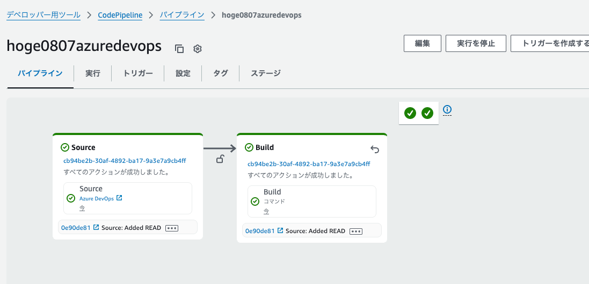589x284 pixels.
Task: Switch to the 実行 tab
Action: 93,73
